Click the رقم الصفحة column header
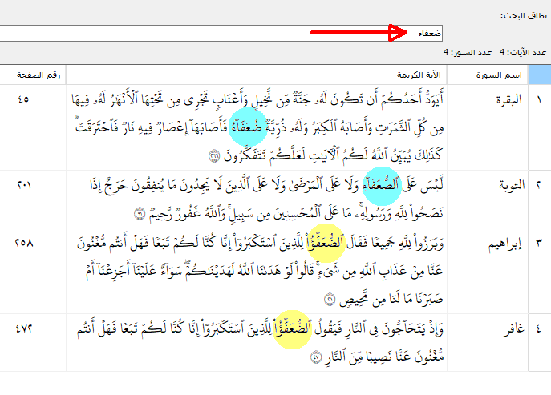The image size is (551, 395). (33, 75)
